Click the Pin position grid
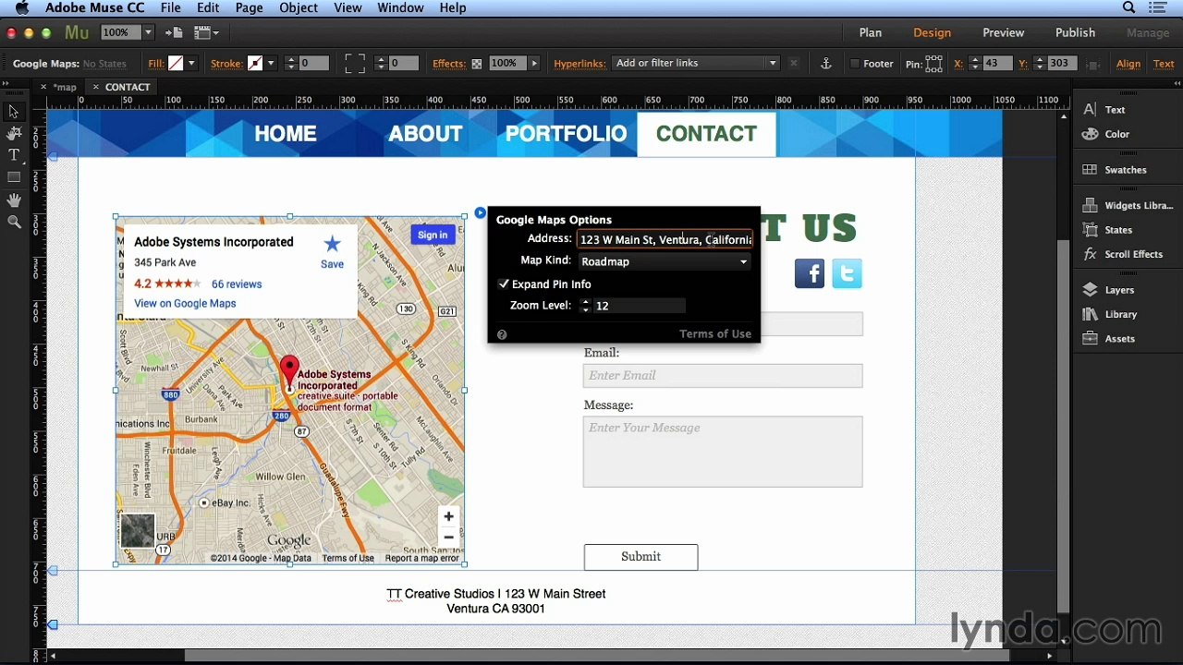This screenshot has width=1183, height=665. [x=934, y=64]
